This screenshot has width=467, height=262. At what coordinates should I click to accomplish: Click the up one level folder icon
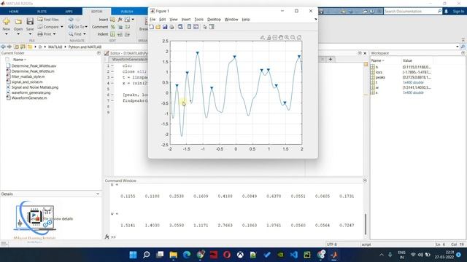point(16,47)
